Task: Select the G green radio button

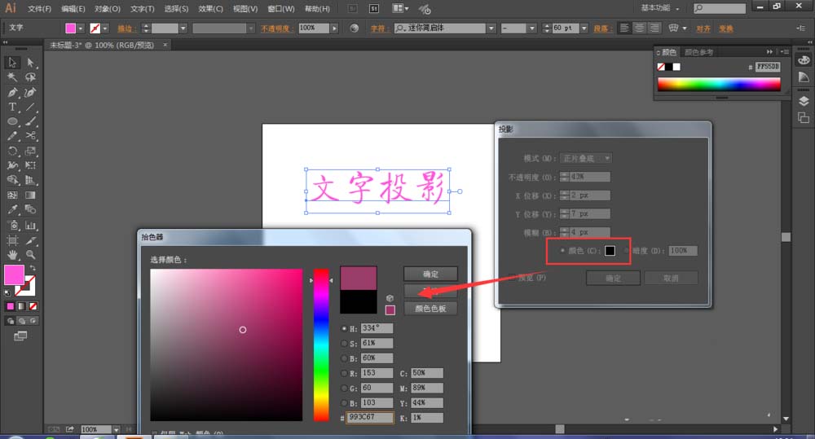Action: [344, 388]
